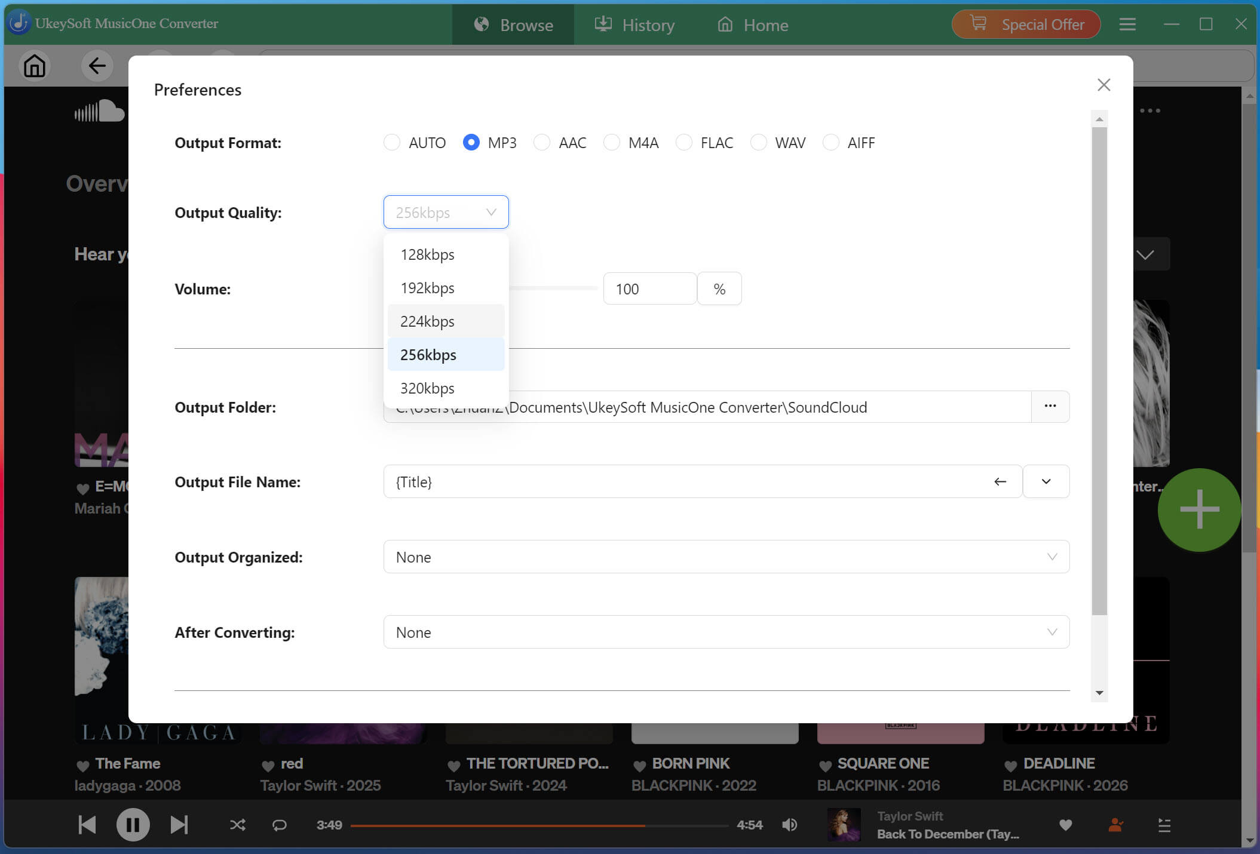The height and width of the screenshot is (854, 1260).
Task: Open the three-dots menu on the SoundCloud page
Action: tap(1150, 110)
